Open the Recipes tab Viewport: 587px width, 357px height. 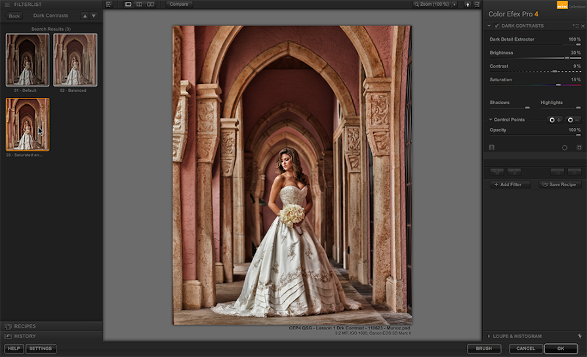point(25,326)
